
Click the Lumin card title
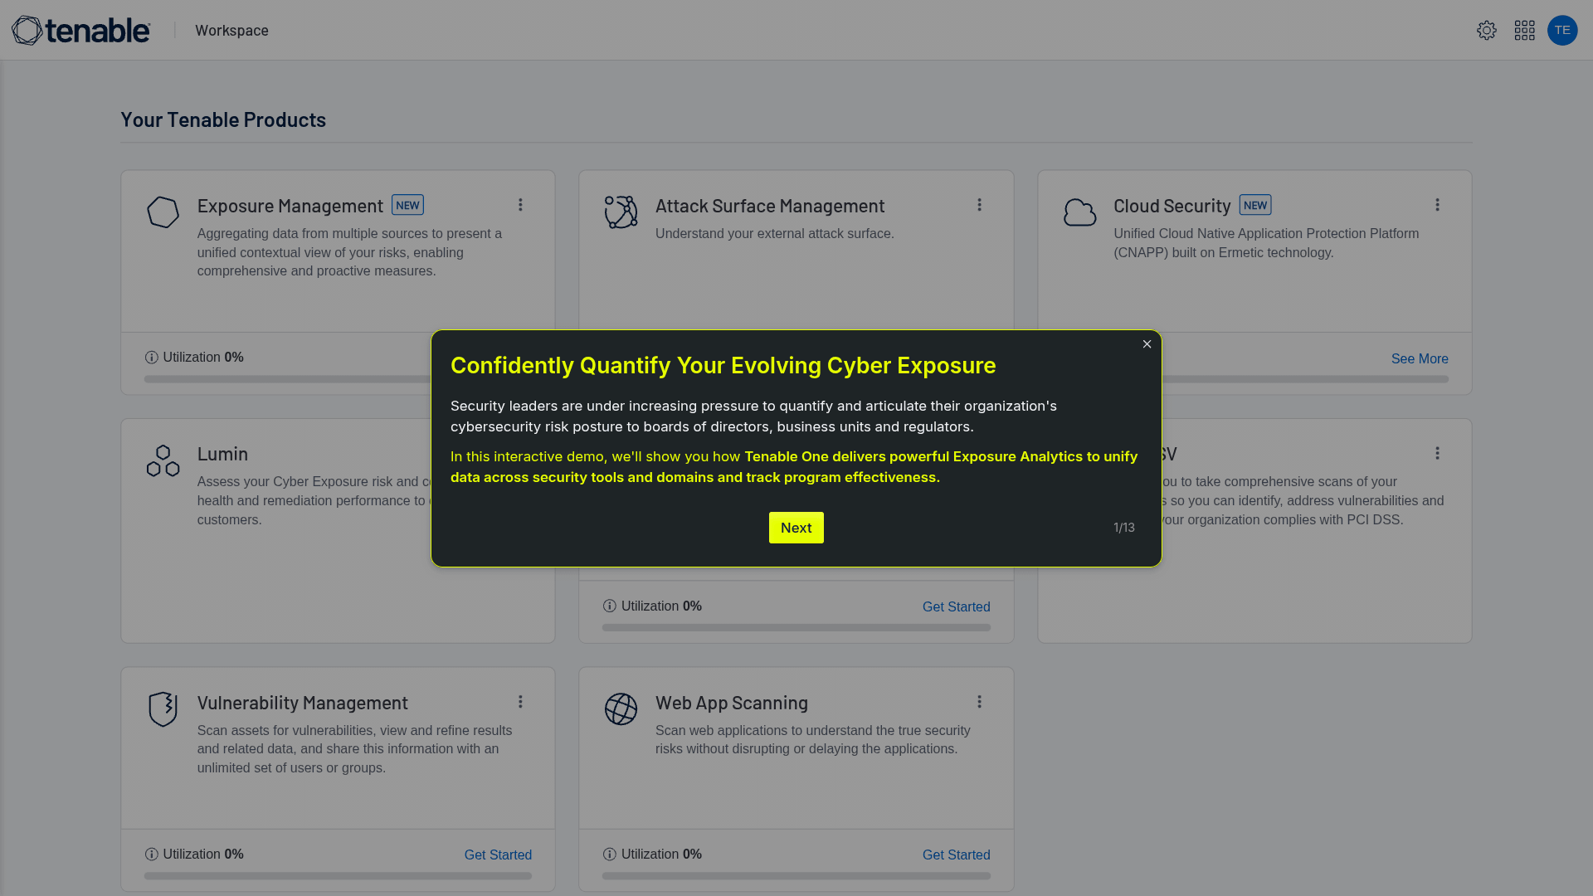pos(222,454)
